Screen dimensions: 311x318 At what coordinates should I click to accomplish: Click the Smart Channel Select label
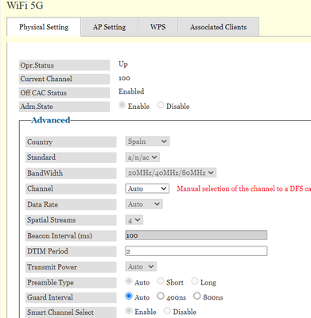pos(71,312)
